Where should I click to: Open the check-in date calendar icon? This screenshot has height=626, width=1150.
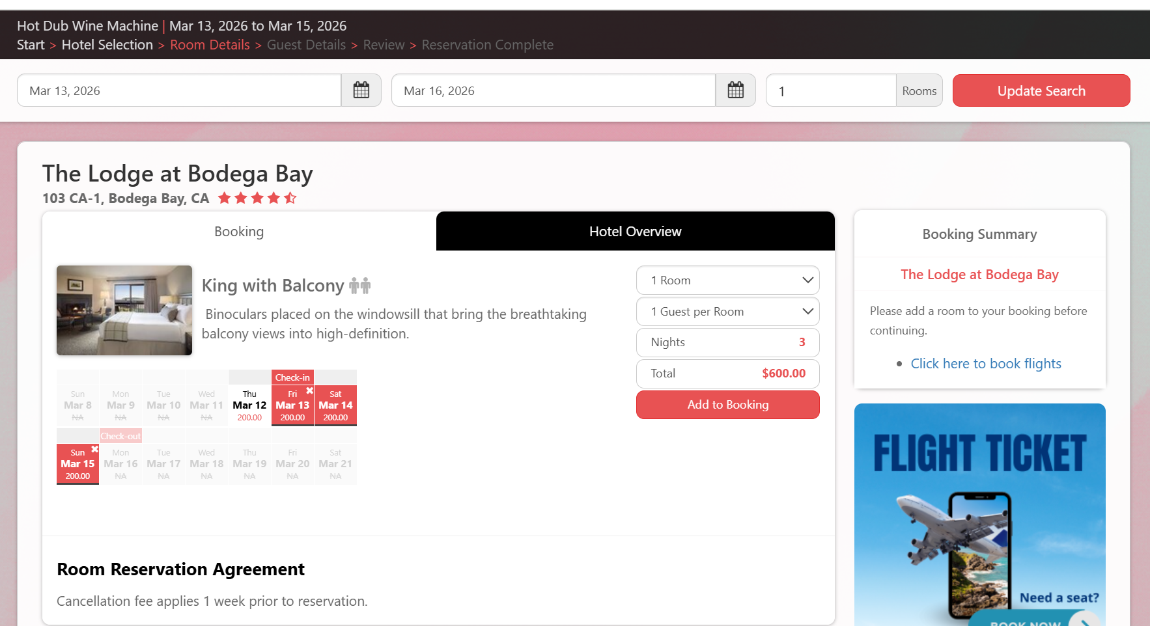361,90
